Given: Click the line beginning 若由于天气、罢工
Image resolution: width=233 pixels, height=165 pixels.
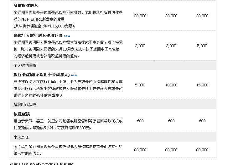Looking at the screenshot, I should tap(68, 121).
